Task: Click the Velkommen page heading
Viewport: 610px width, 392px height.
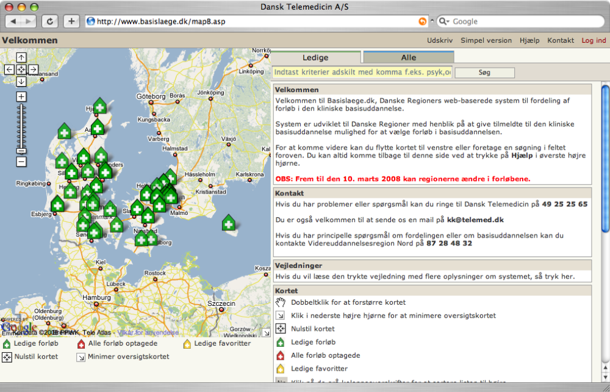Action: (29, 40)
